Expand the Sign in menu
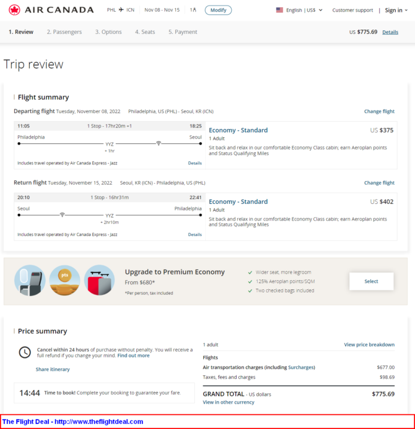This screenshot has width=415, height=429. coord(396,10)
